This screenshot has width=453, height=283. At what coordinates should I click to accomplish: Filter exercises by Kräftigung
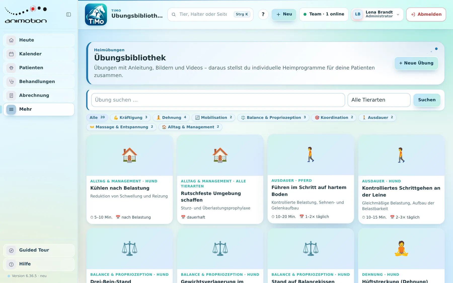[130, 117]
